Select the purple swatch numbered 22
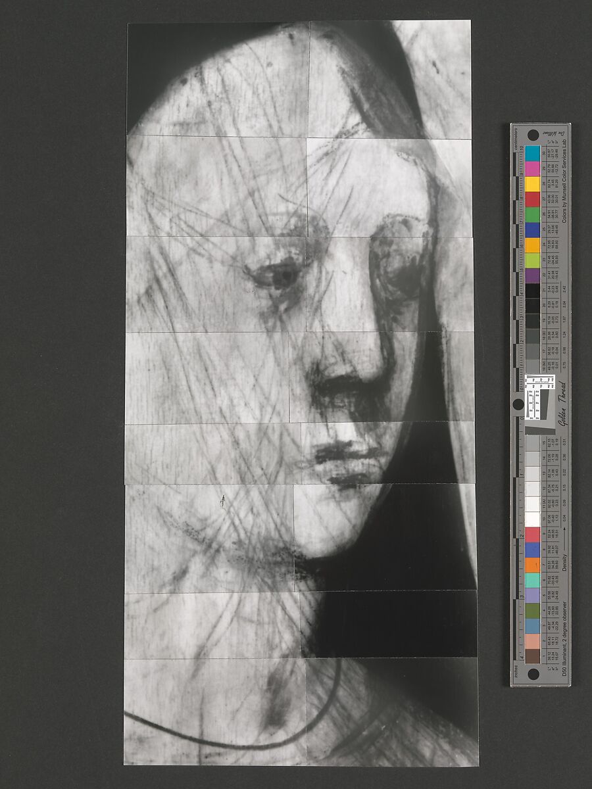 tap(533, 275)
